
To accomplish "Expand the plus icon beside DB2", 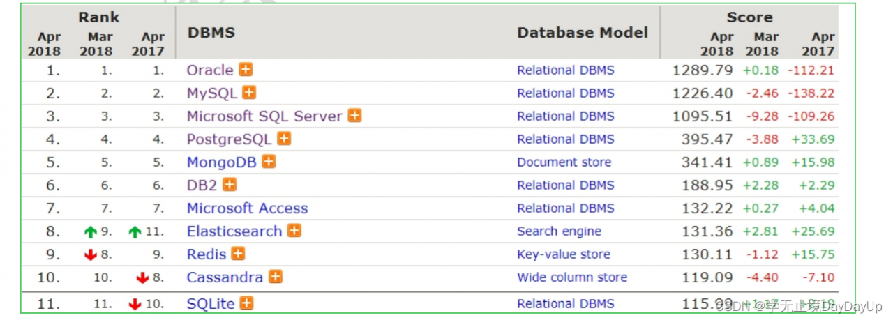I will (230, 185).
